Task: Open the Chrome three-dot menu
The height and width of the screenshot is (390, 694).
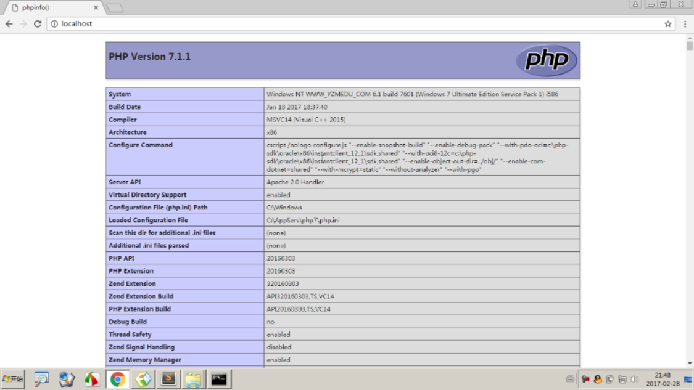Action: pos(685,24)
